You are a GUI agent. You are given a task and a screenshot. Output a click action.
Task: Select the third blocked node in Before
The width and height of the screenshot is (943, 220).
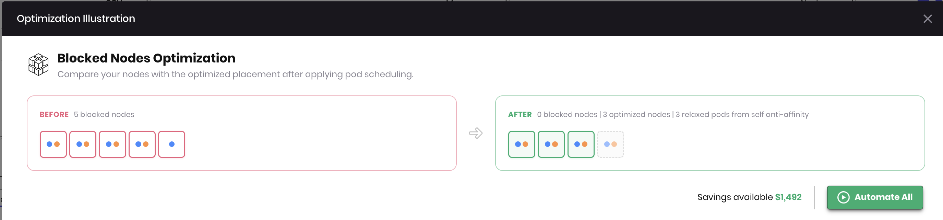point(112,144)
